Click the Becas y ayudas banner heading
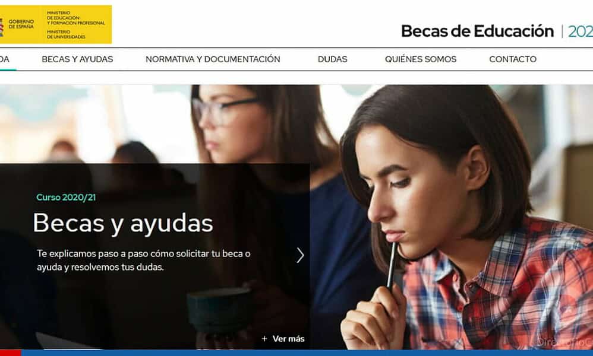This screenshot has height=356, width=593. tap(123, 223)
